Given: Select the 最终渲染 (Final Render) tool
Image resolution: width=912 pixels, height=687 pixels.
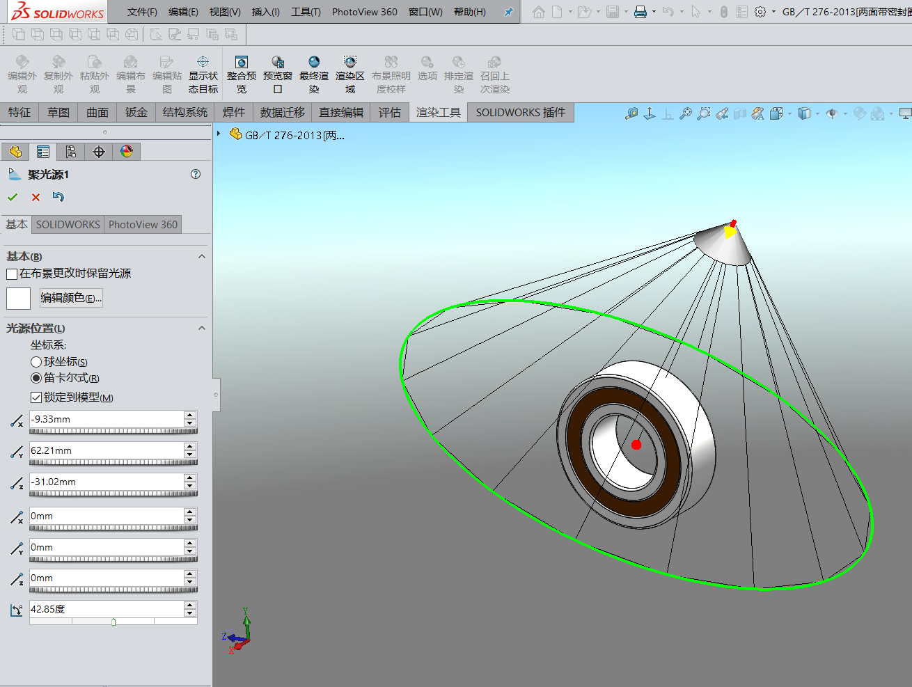Looking at the screenshot, I should pyautogui.click(x=313, y=72).
